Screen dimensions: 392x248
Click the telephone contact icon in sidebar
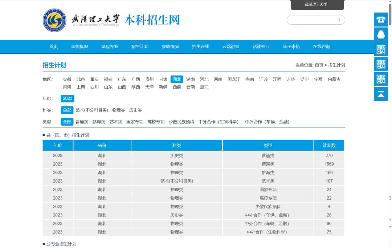pos(381,20)
